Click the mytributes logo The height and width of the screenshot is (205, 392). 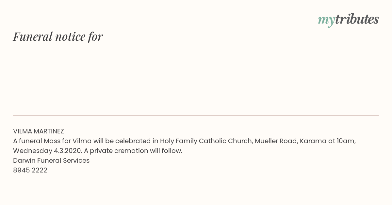point(348,20)
